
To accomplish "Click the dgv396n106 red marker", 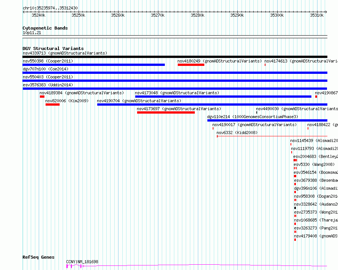I will pyautogui.click(x=295, y=192).
